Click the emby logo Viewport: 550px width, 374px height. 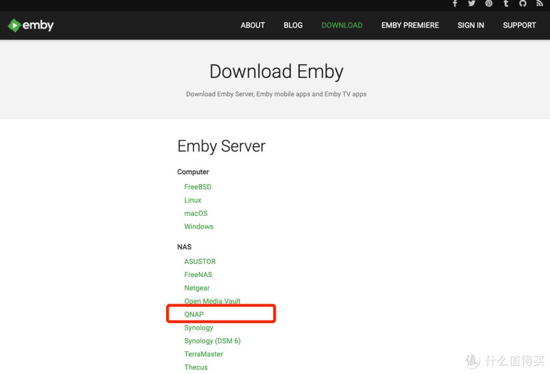[x=31, y=25]
